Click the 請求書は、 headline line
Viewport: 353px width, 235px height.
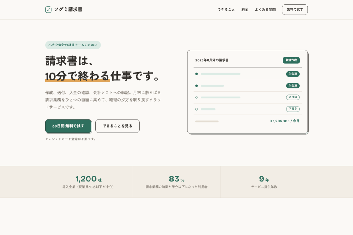pyautogui.click(x=69, y=61)
